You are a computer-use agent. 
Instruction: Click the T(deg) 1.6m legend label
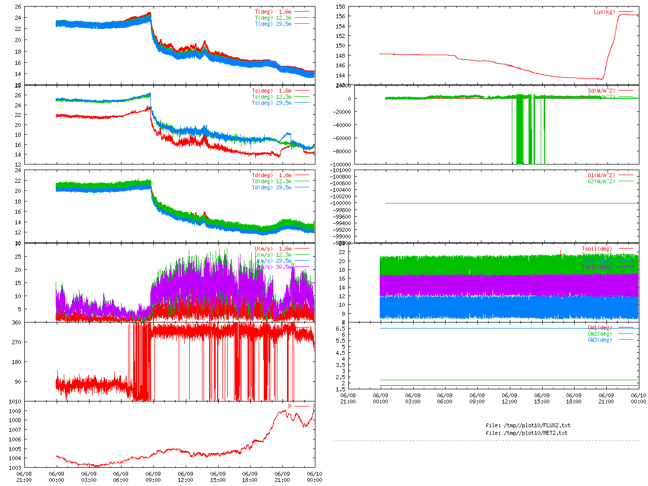pos(273,12)
